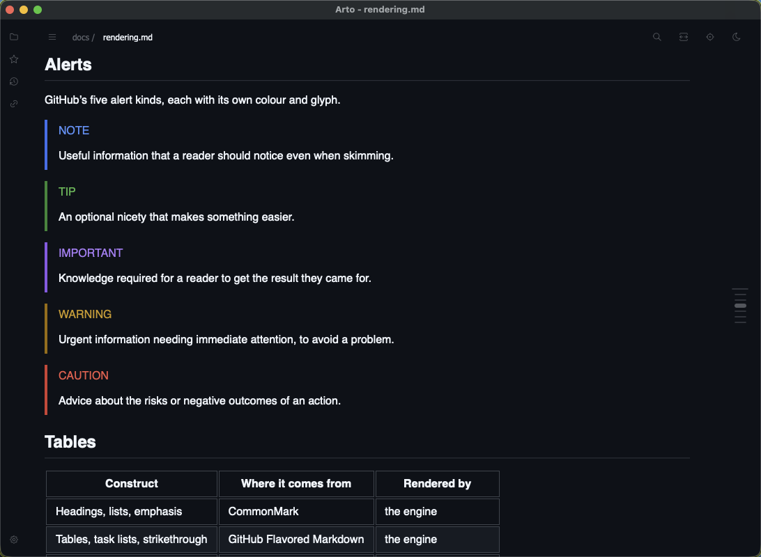Click the NOTE alert title
Viewport: 761px width, 557px height.
pos(74,130)
